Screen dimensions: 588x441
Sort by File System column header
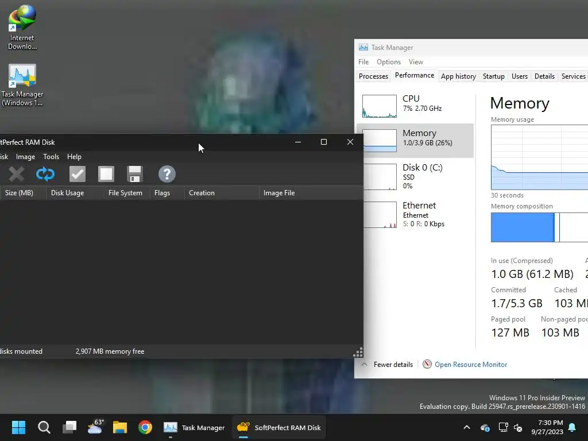tap(127, 193)
